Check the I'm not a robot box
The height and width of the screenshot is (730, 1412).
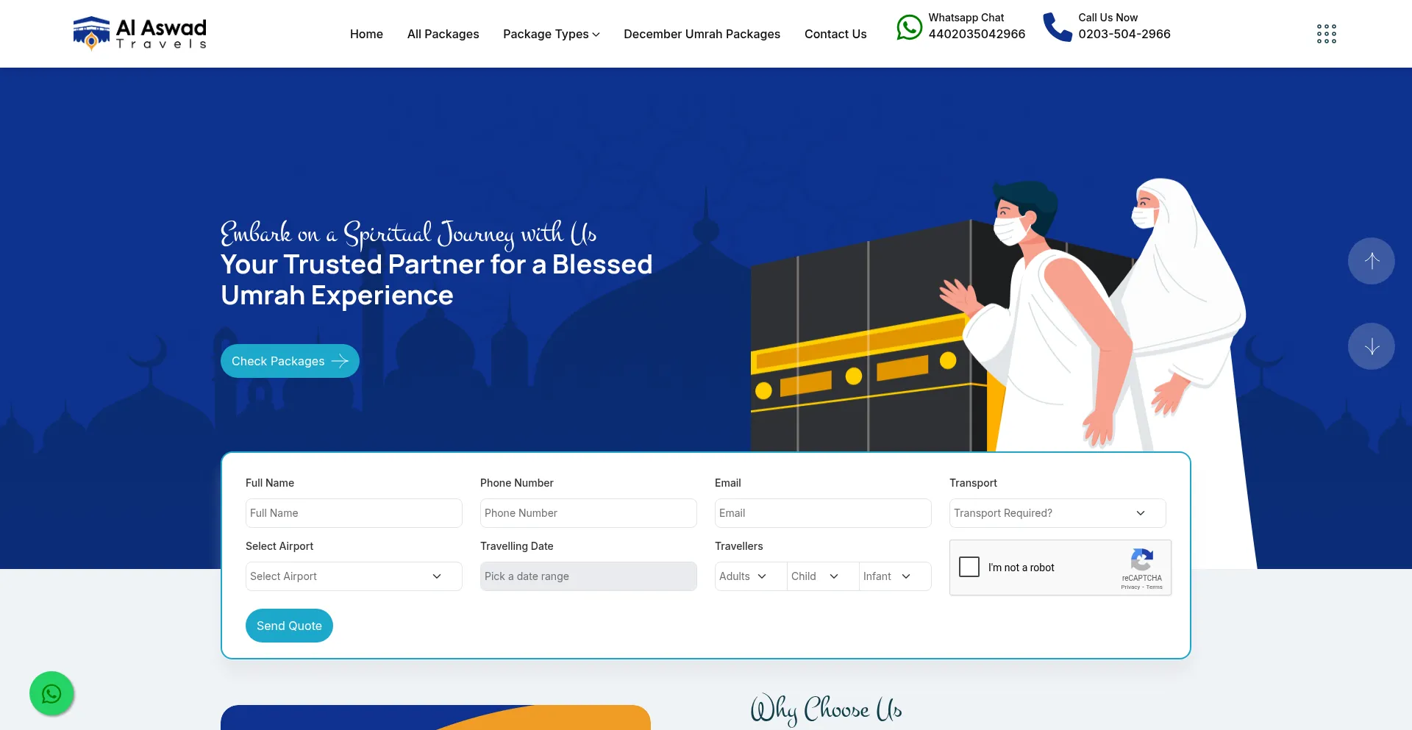[x=969, y=567]
